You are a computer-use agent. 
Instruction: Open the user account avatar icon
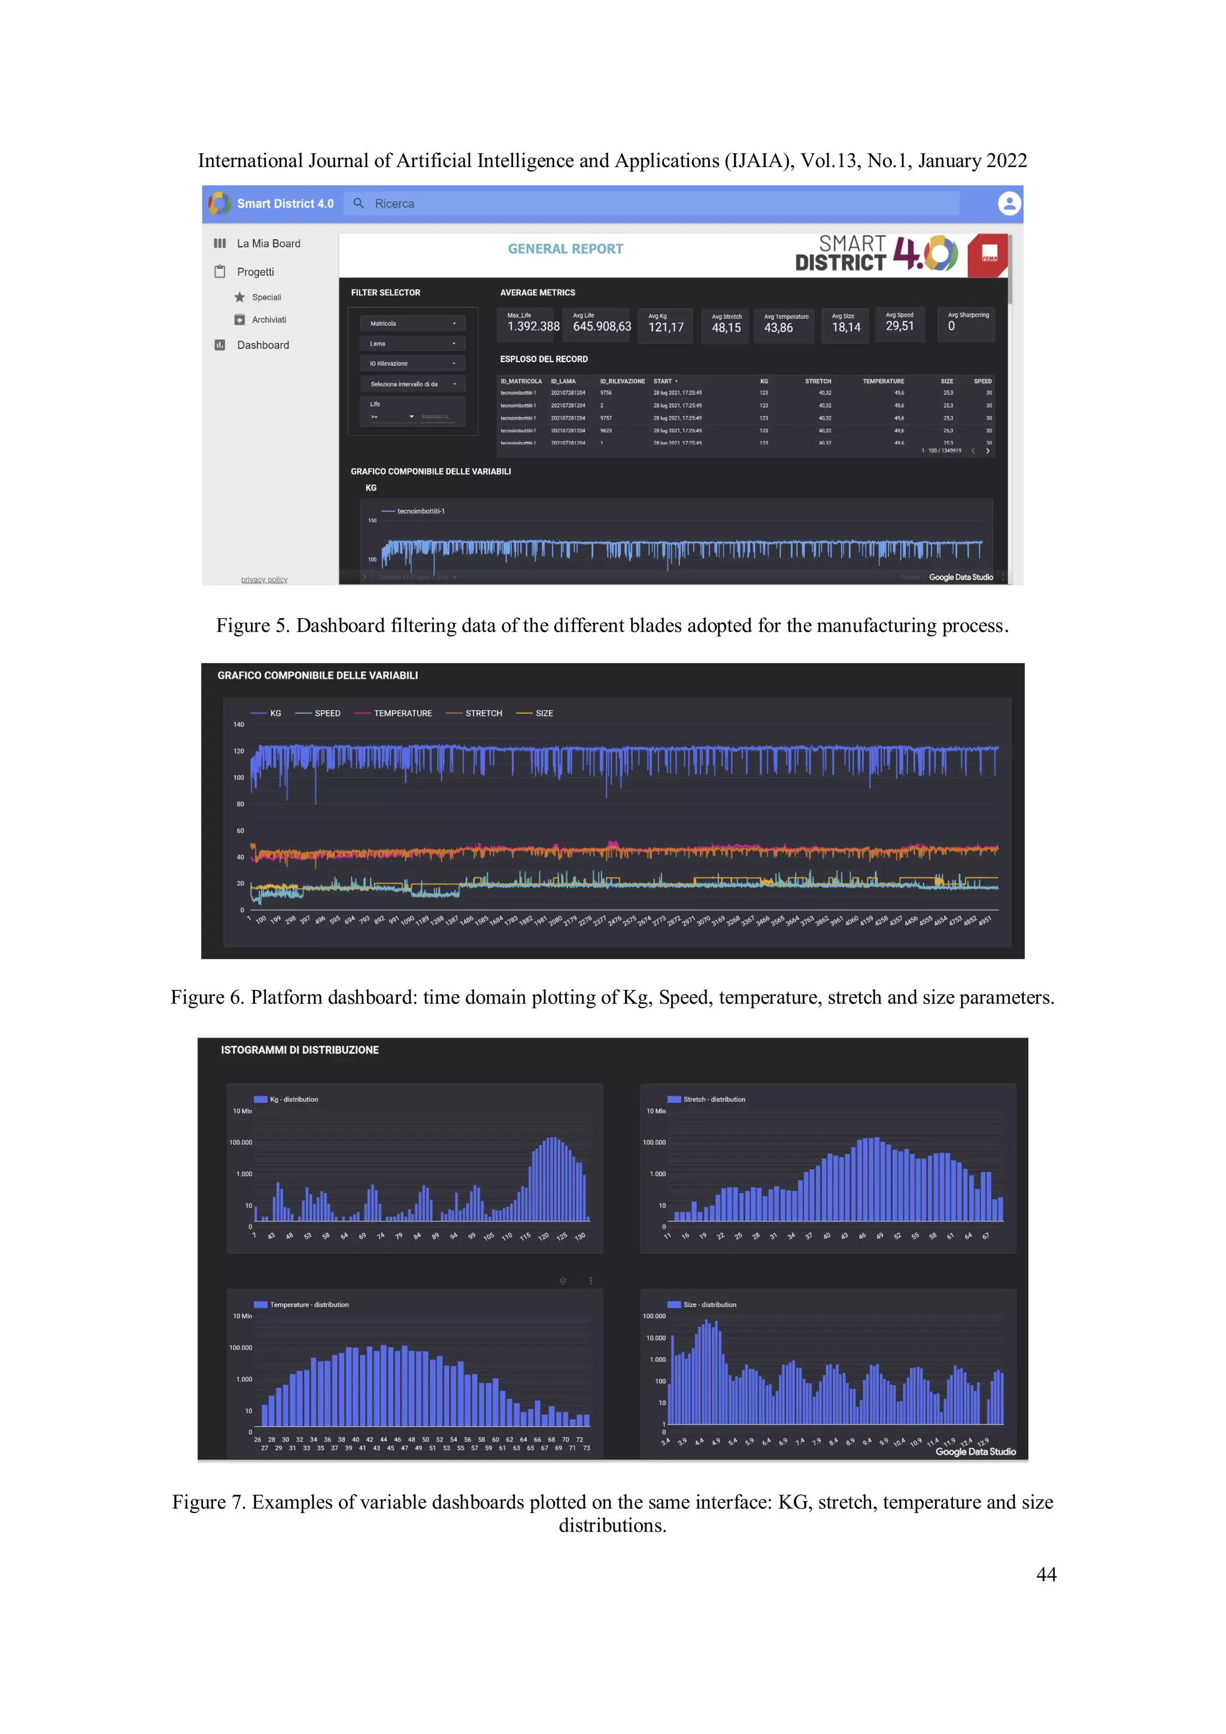click(x=1009, y=203)
